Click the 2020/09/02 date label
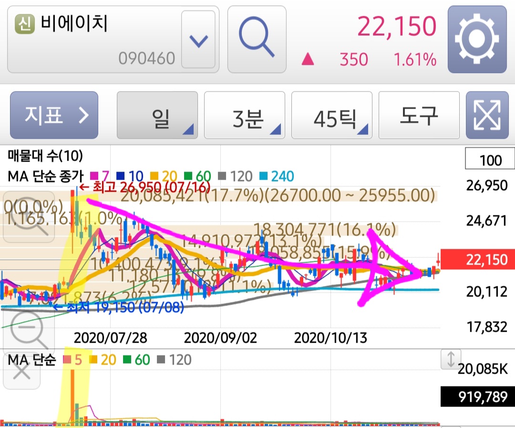 220,338
